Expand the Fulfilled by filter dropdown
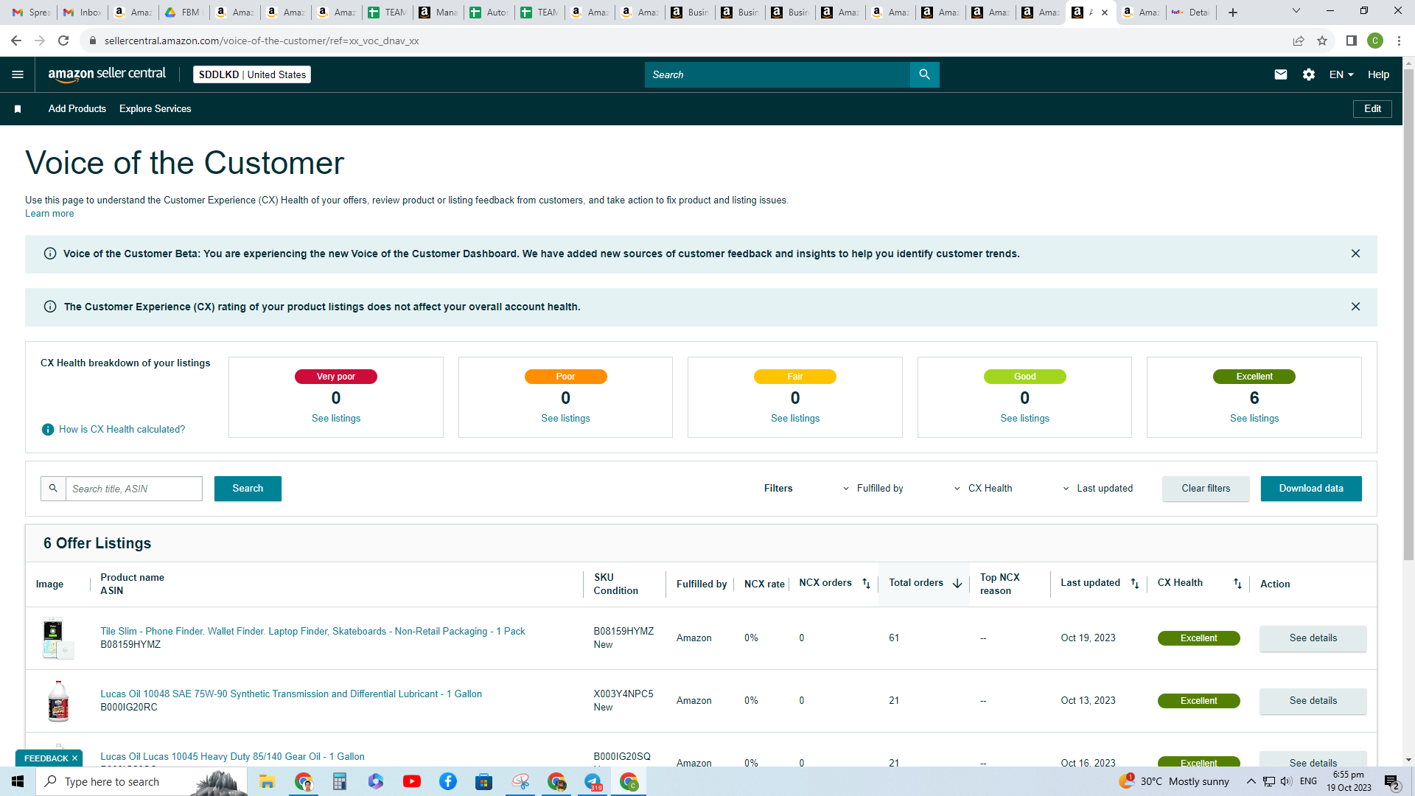 click(873, 489)
